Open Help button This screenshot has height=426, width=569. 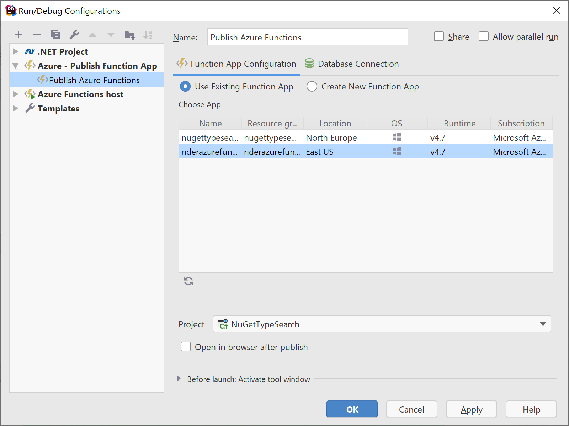tap(531, 409)
